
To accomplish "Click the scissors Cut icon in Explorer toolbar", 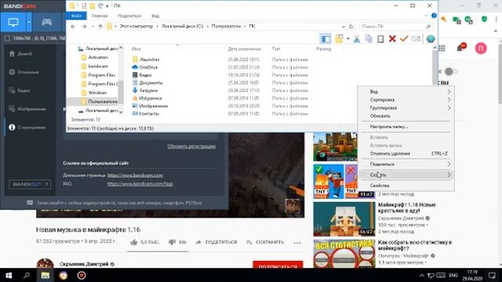I will point(357,39).
